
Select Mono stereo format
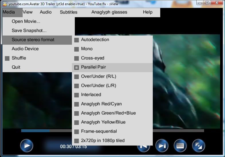coord(112,49)
